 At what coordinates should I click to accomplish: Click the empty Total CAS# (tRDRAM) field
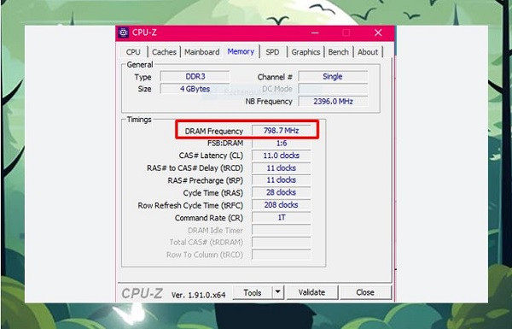(x=281, y=242)
